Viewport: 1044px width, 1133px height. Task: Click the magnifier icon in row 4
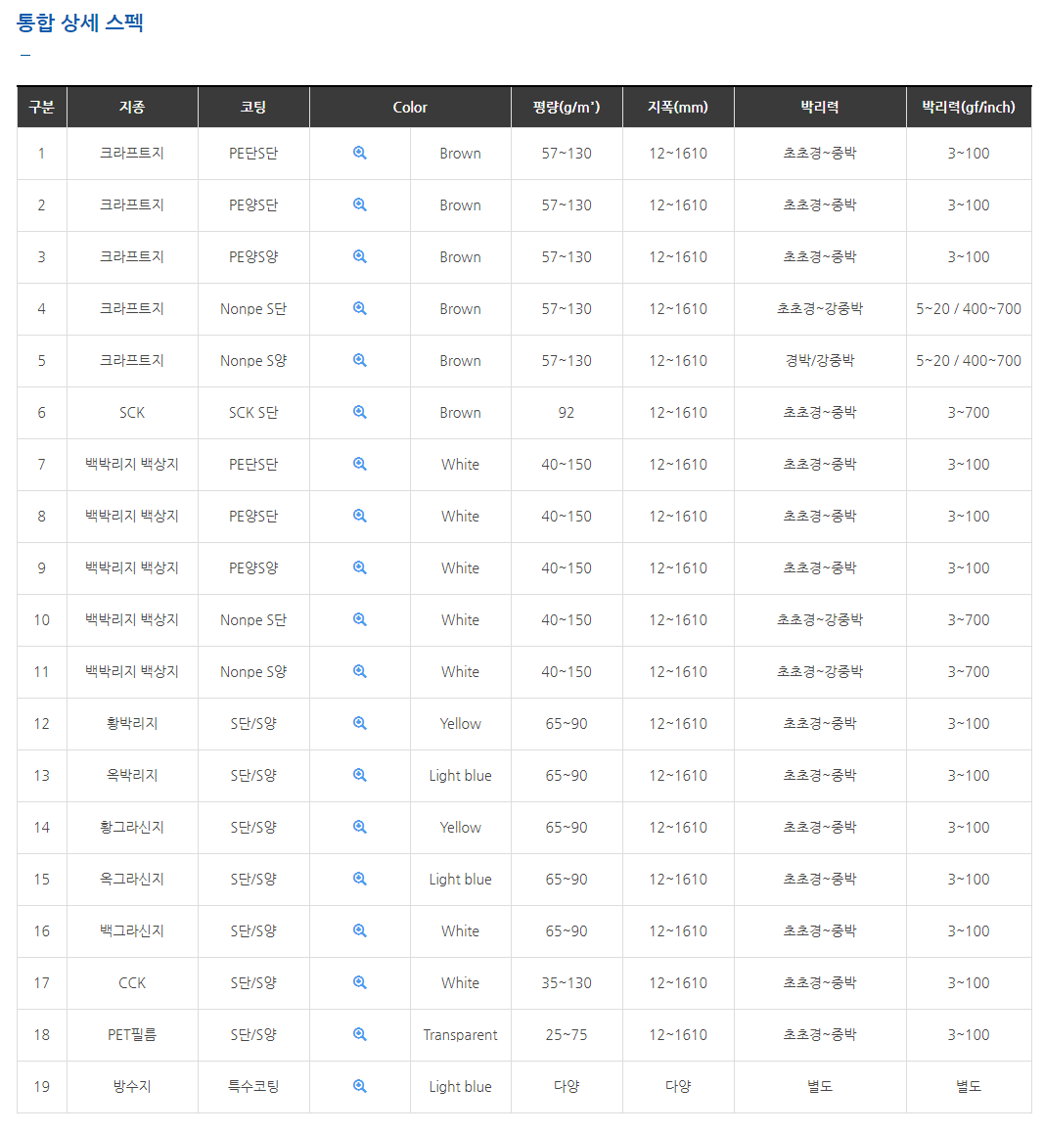(x=360, y=308)
